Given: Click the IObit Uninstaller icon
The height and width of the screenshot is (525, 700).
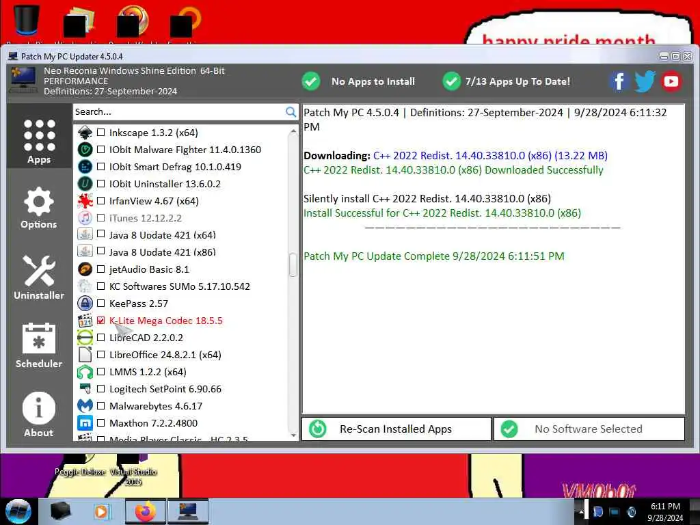Looking at the screenshot, I should click(85, 183).
